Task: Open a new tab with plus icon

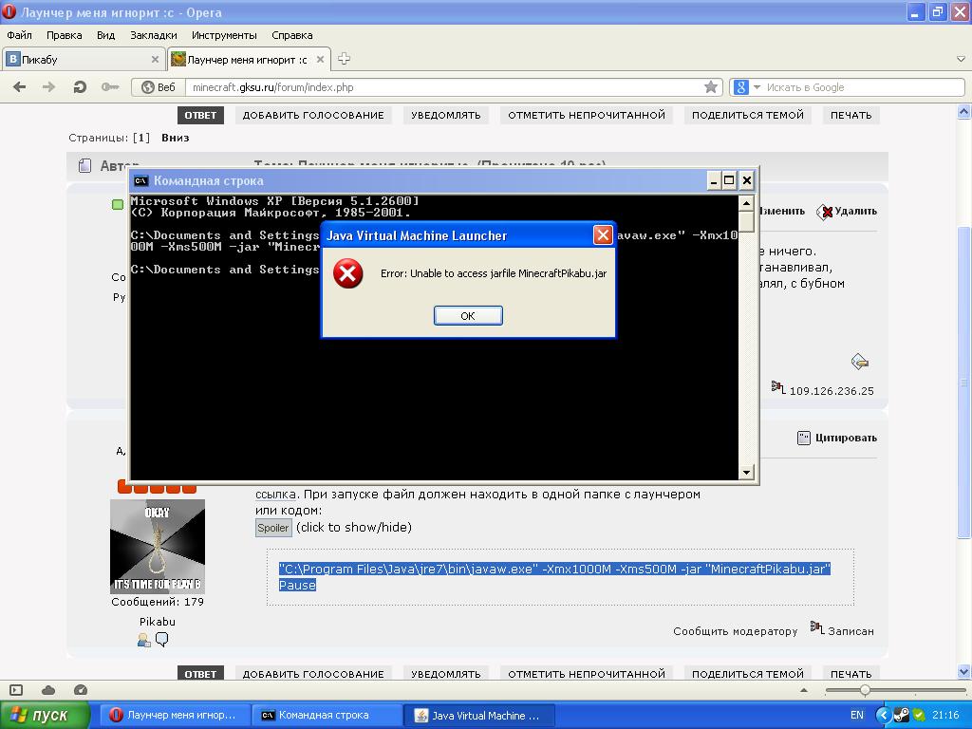Action: click(344, 59)
